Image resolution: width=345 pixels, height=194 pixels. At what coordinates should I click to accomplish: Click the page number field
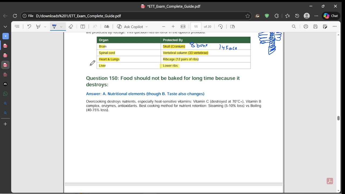coord(196,26)
